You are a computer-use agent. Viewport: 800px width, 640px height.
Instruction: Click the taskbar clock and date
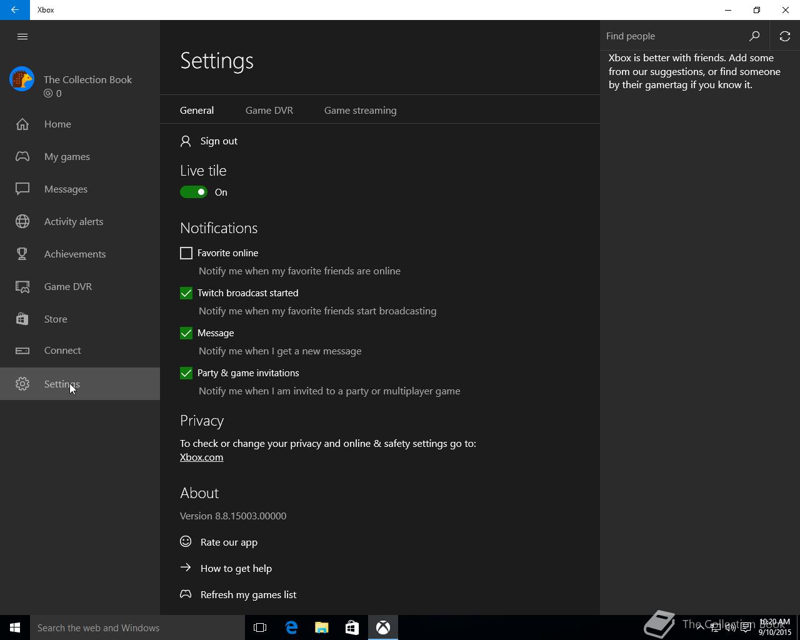point(775,627)
